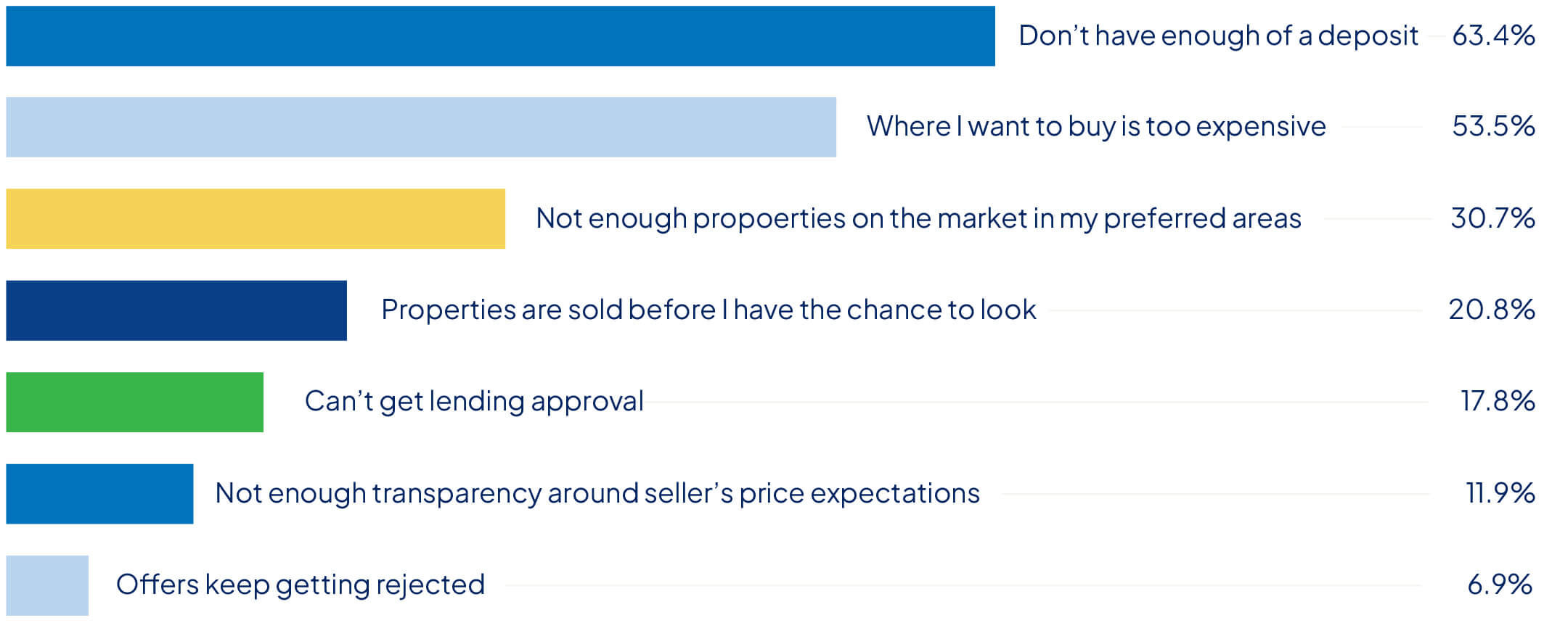Viewport: 1544px width, 623px height.
Task: Click "Not enough propoerties on the market" label
Action: coord(918,218)
